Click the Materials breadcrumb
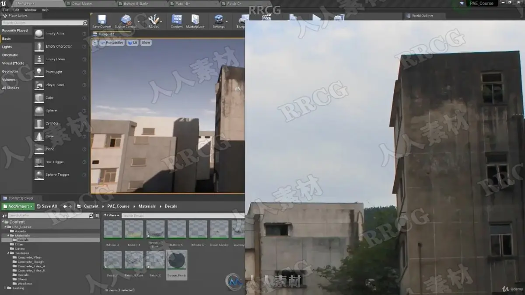Image resolution: width=525 pixels, height=295 pixels. pos(147,206)
